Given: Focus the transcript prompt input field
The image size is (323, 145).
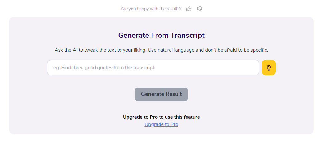Looking at the screenshot, I should (153, 68).
